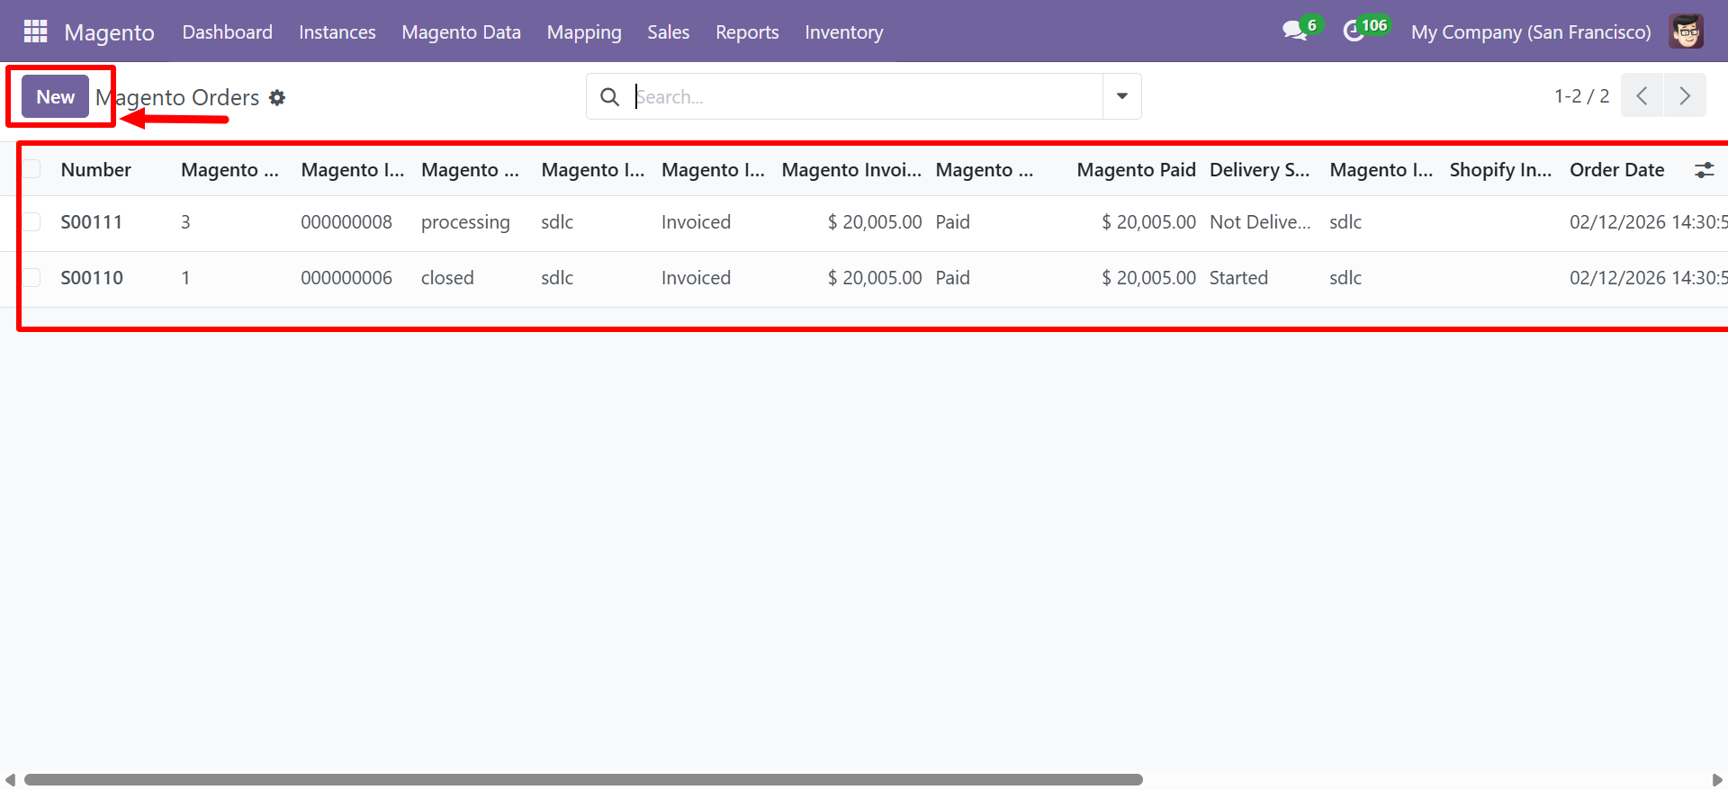Sort by Magento Invoi... column header
The image size is (1728, 790).
pos(851,170)
